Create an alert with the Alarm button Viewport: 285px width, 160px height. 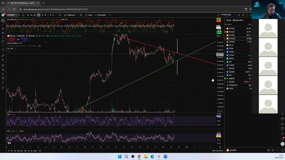coord(89,15)
